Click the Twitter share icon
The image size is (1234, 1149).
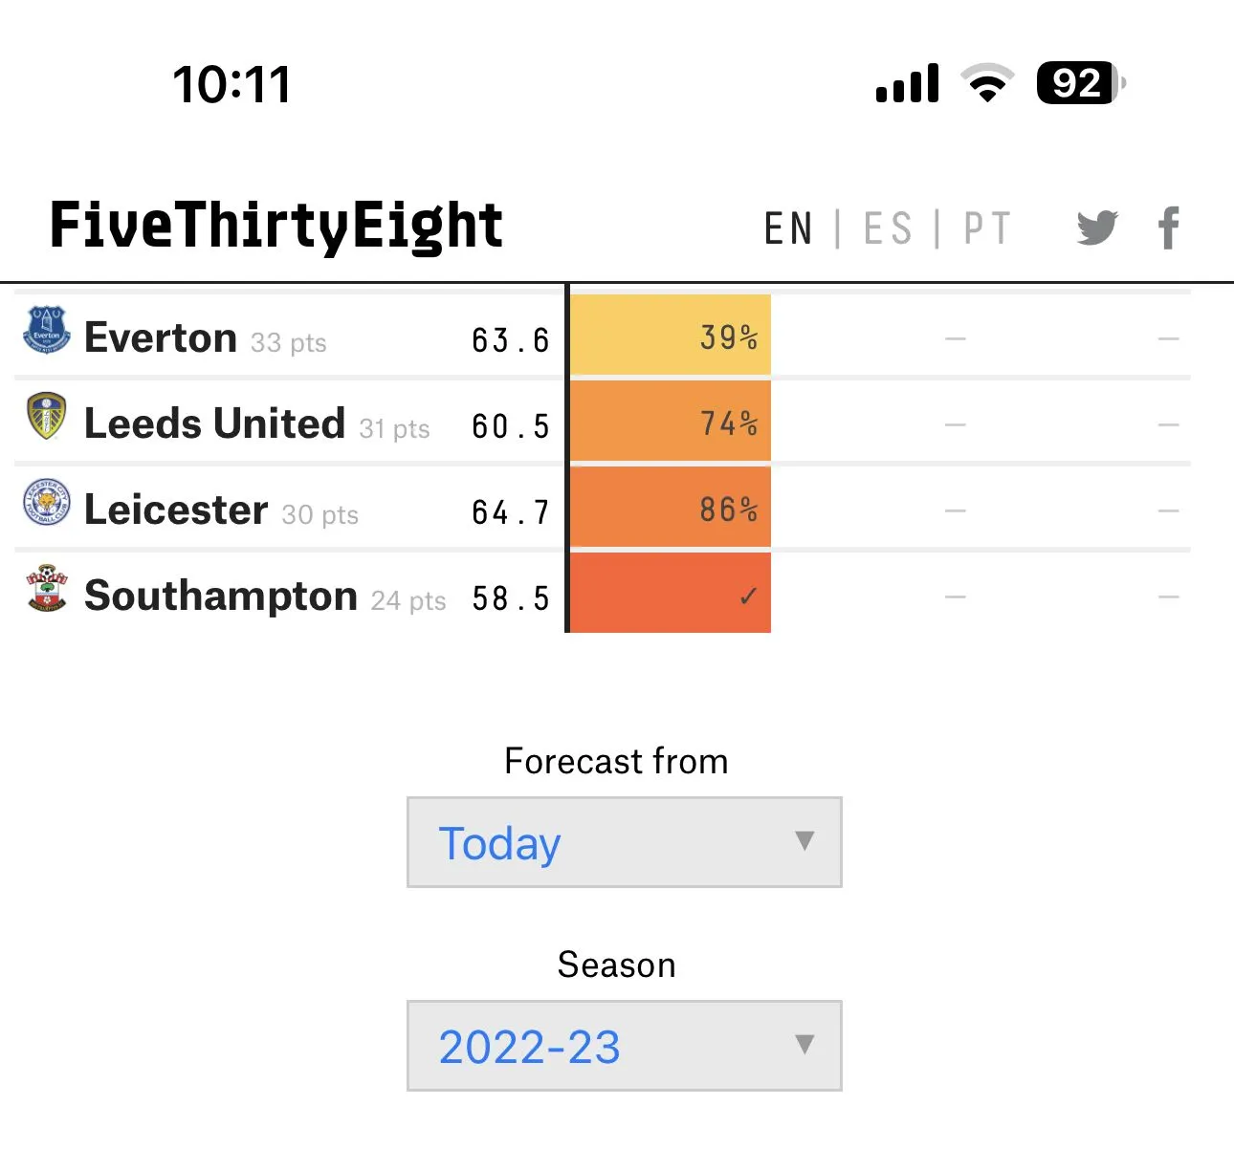[x=1096, y=228]
